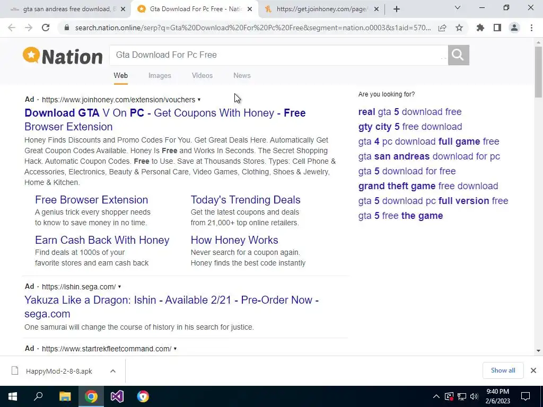Expand the startrekfleetcommand ad dropdown
This screenshot has width=543, height=407.
(175, 349)
